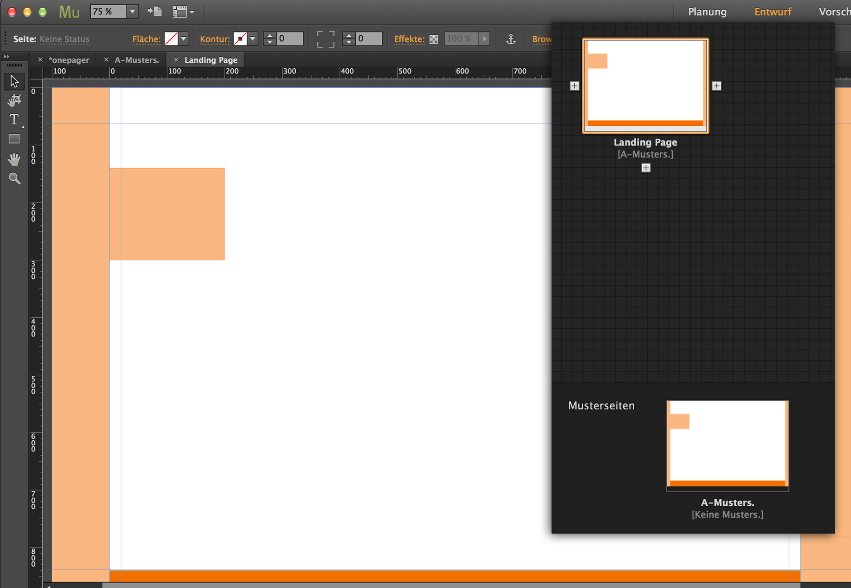Click the corner radius value field
Viewport: 851px width, 588px height.
pos(369,39)
